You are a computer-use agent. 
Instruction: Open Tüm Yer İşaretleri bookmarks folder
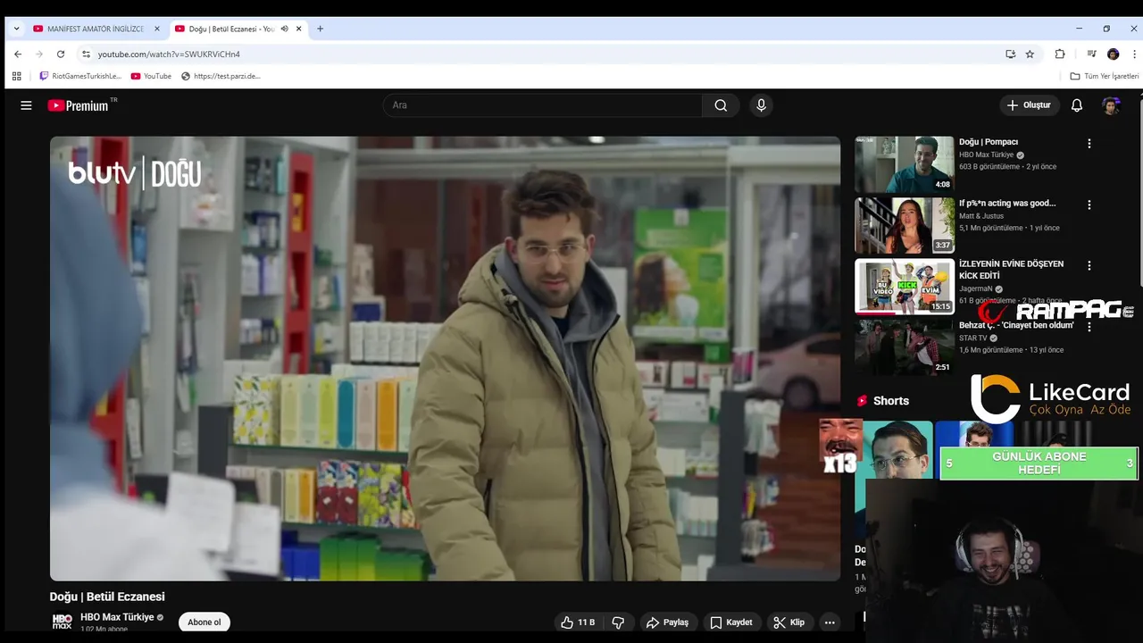coord(1105,76)
